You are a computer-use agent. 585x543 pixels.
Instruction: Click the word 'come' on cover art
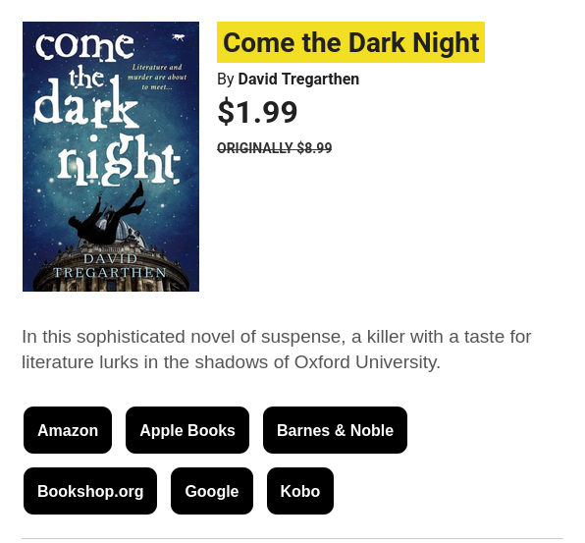(x=84, y=45)
